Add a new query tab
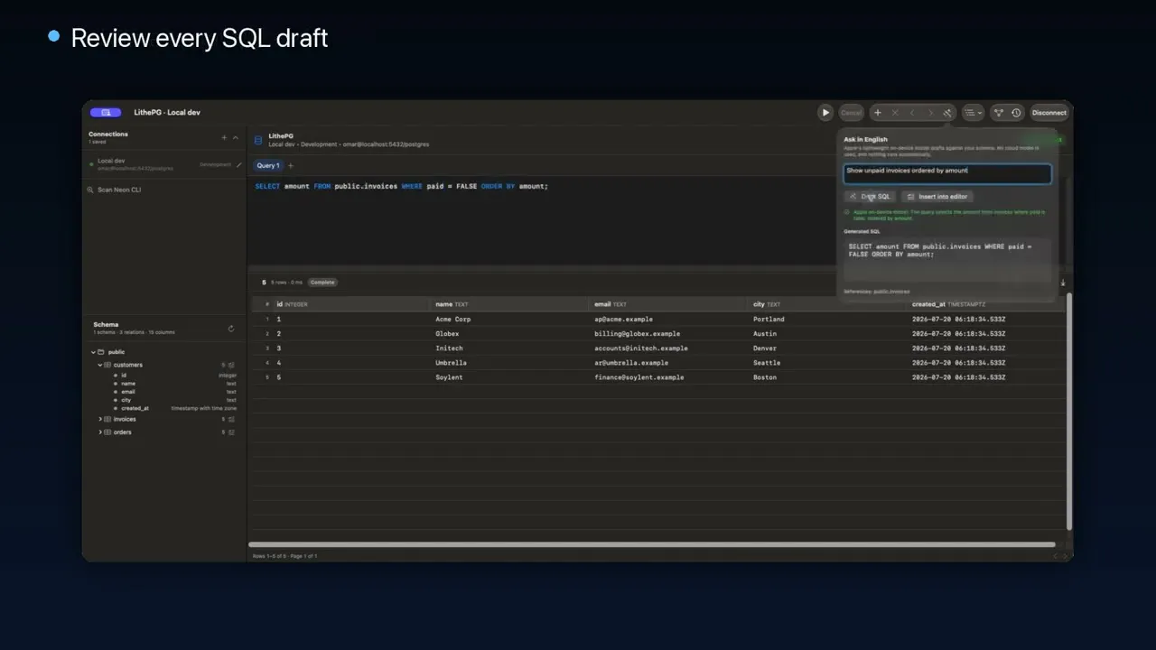The width and height of the screenshot is (1156, 650). (291, 166)
